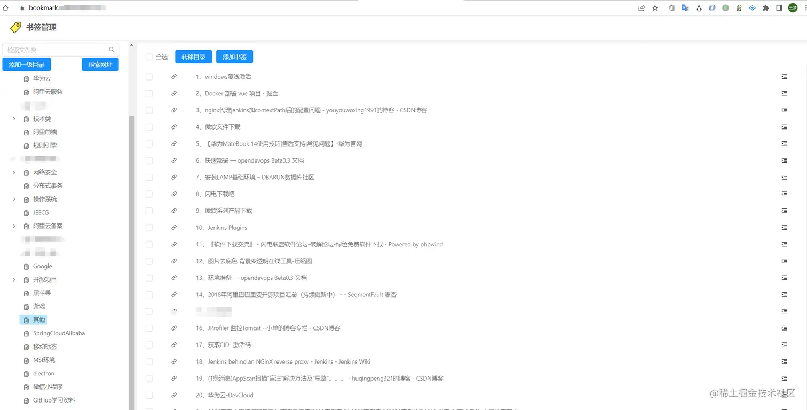The height and width of the screenshot is (410, 807).
Task: Select the SpringCloudAlibaba folder
Action: pyautogui.click(x=59, y=333)
